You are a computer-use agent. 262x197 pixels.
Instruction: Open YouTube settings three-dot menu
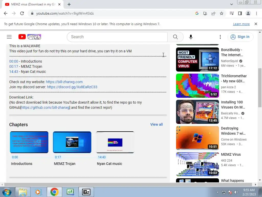(220, 37)
